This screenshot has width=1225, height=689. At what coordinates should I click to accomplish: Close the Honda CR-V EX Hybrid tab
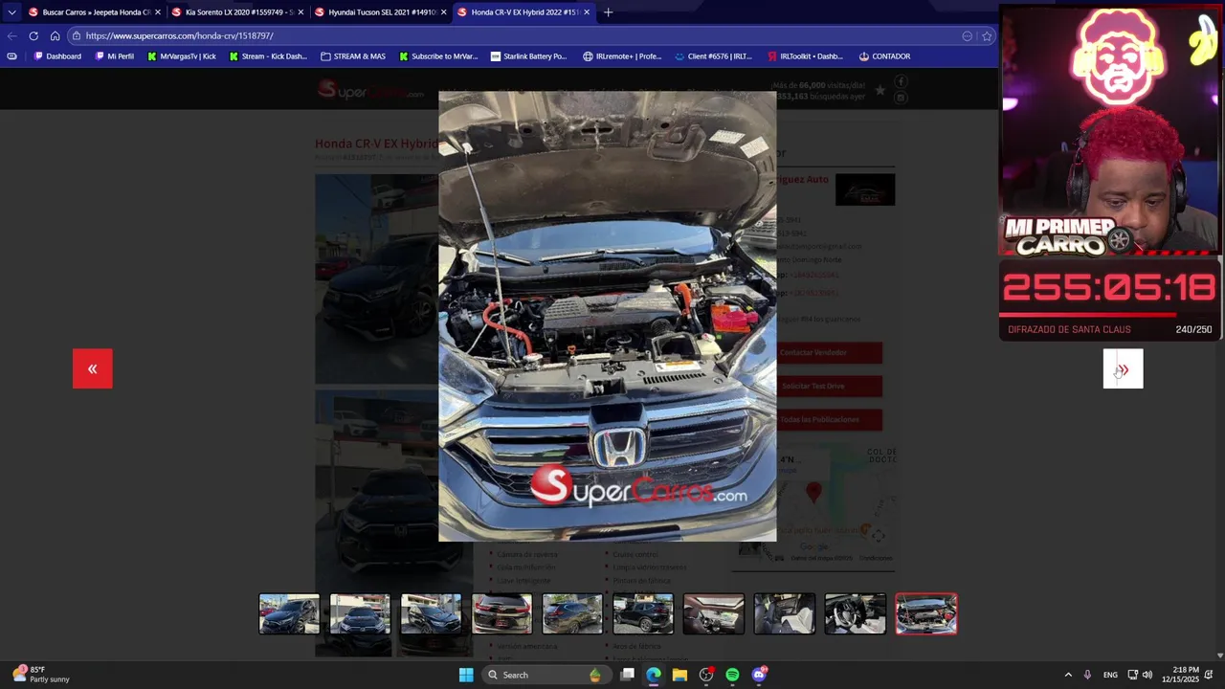[587, 12]
